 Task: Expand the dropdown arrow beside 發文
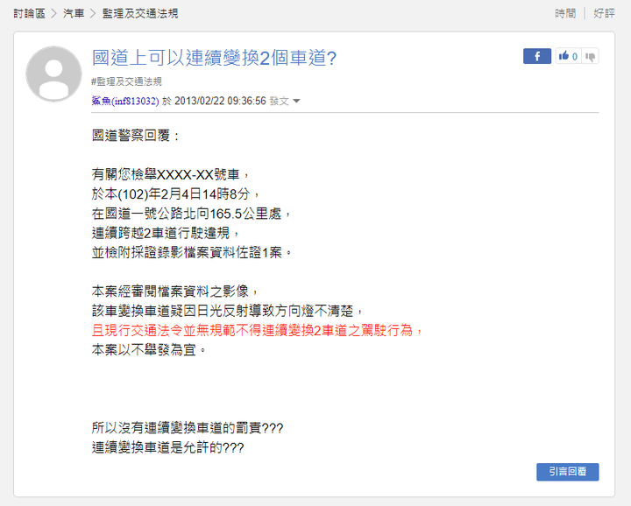[x=296, y=101]
